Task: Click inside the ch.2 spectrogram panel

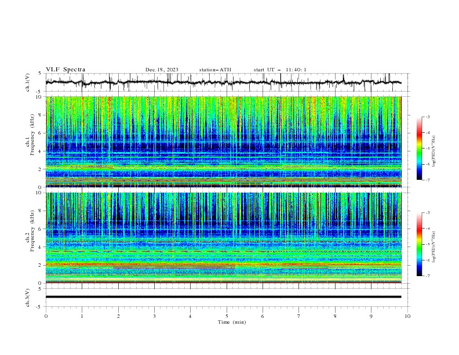Action: (223, 238)
